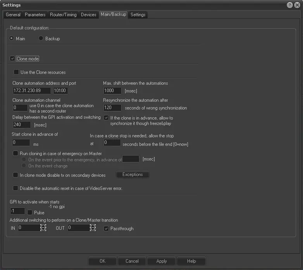Increase the OUT switching value

click(x=93, y=226)
